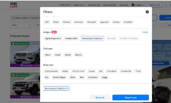Deselect Exclusively on DubiCars badge
171x103 pixels.
(92, 39)
